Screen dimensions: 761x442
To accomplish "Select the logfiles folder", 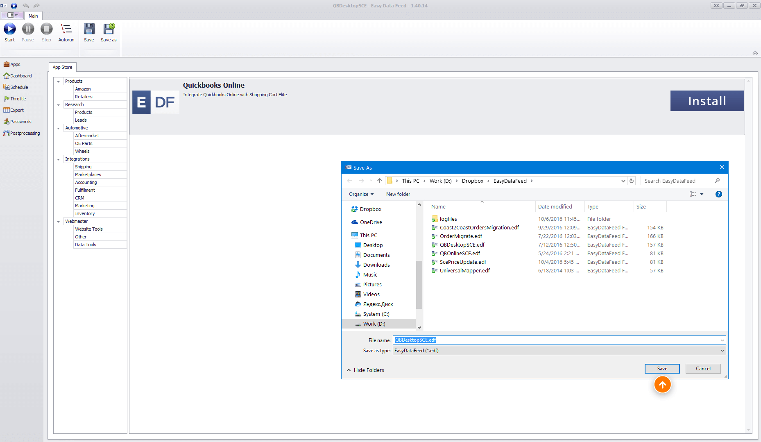I will 444,219.
